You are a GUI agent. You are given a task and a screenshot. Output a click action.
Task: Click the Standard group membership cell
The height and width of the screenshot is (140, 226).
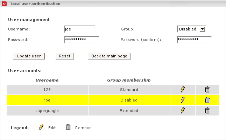coord(129,90)
